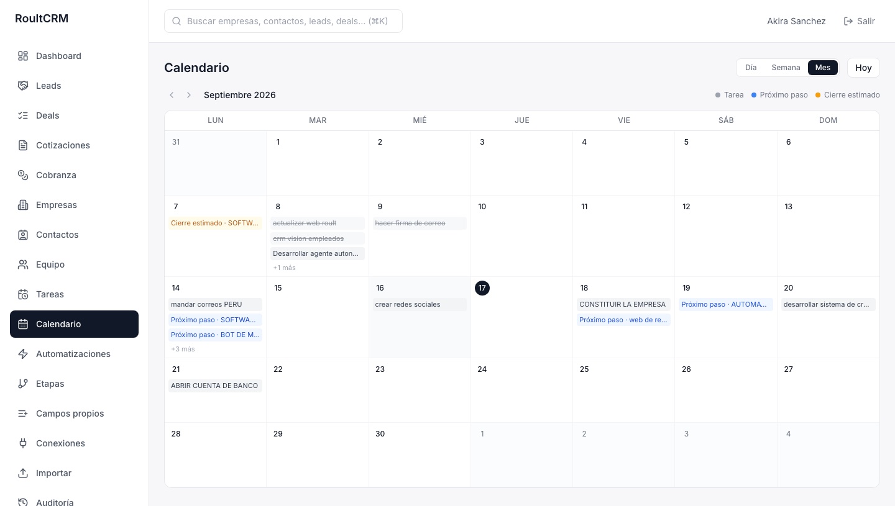Go to previous month with left chevron
The width and height of the screenshot is (895, 506).
coord(172,95)
